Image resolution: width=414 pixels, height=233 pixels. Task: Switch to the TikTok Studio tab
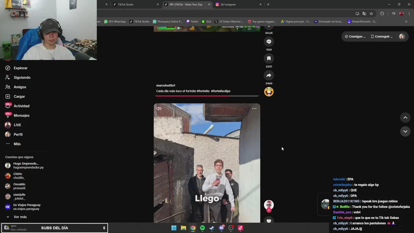(135, 5)
